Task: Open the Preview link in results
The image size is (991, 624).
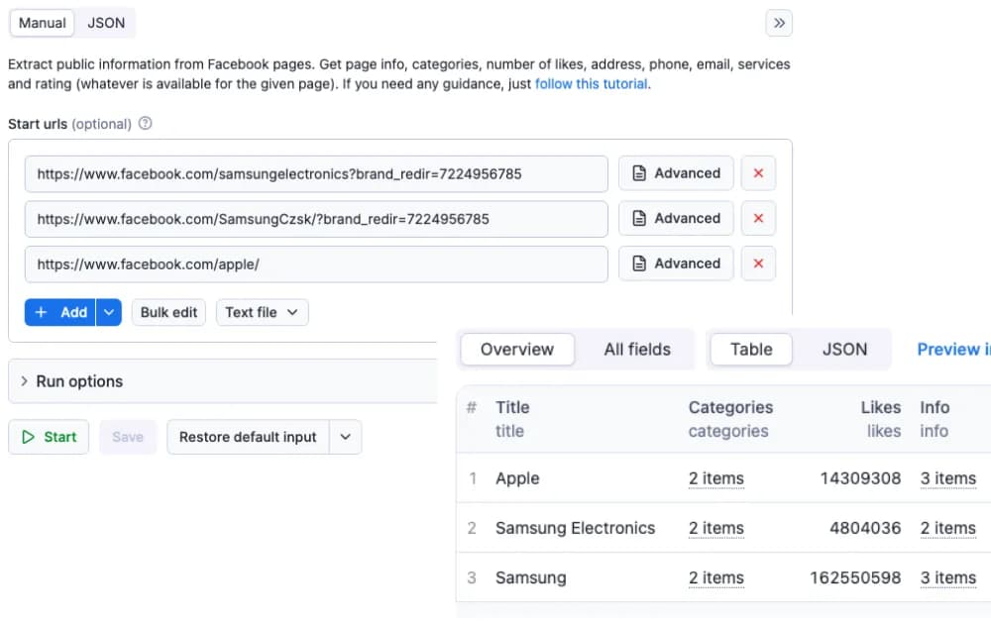Action: [953, 350]
